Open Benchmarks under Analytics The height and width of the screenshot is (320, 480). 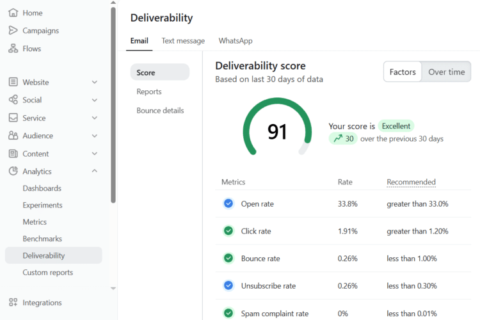tap(42, 239)
